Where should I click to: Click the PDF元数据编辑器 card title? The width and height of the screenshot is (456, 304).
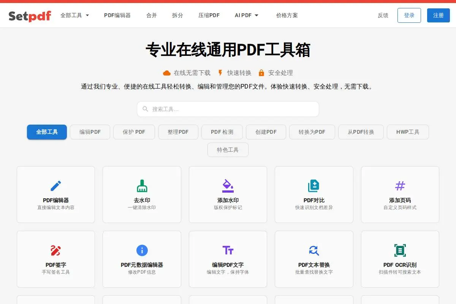click(142, 265)
